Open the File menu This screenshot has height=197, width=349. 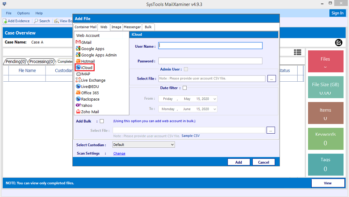tap(9, 13)
